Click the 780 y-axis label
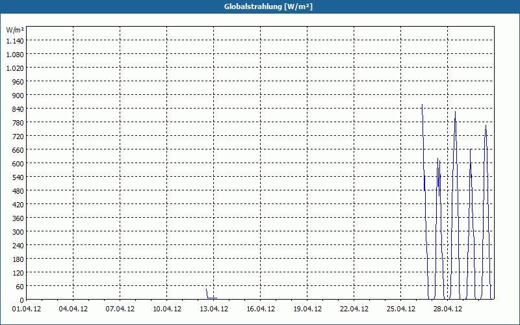The height and width of the screenshot is (325, 520). click(18, 123)
